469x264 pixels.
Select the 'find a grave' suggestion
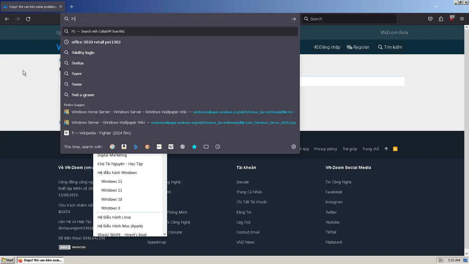(x=180, y=95)
